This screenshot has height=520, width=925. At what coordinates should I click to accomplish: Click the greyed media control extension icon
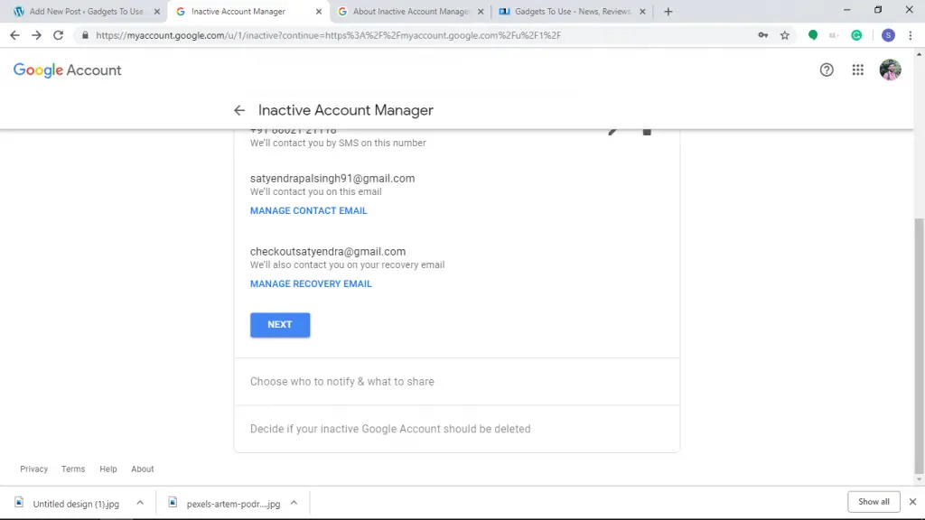[x=834, y=35]
